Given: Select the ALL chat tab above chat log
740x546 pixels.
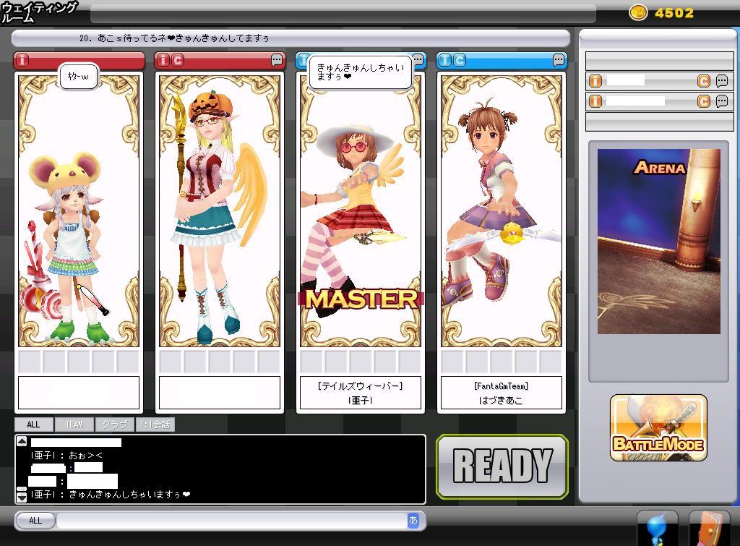Looking at the screenshot, I should pyautogui.click(x=33, y=425).
